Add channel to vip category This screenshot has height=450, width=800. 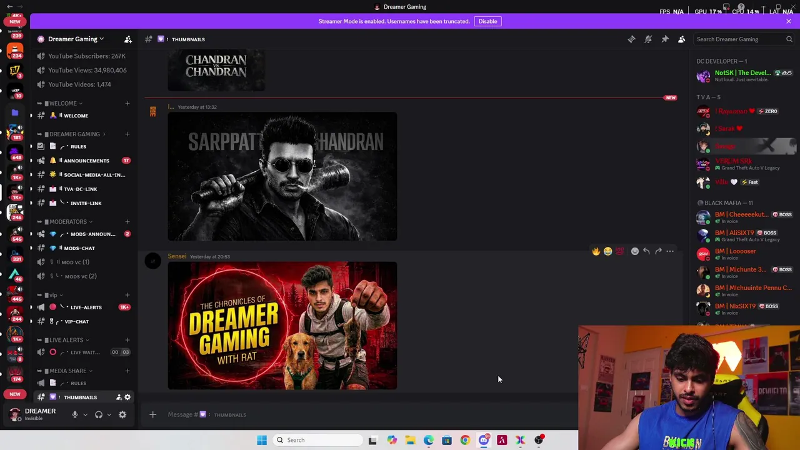pyautogui.click(x=127, y=295)
